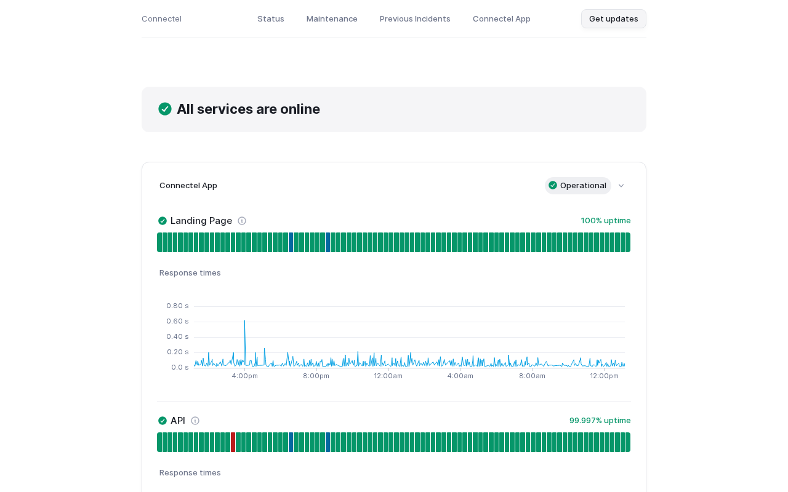Open the Maintenance nav item

tap(332, 18)
